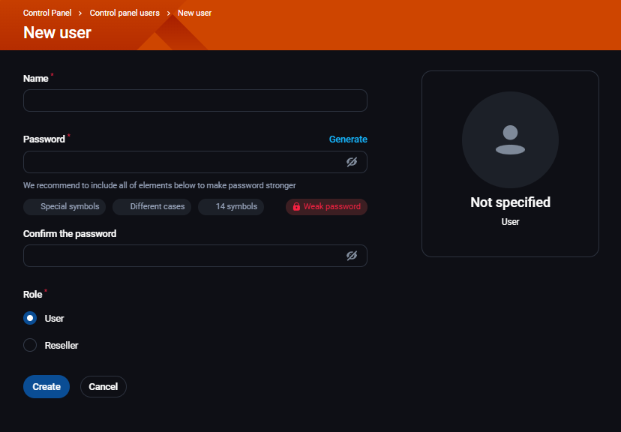Click the Create button

(x=46, y=387)
